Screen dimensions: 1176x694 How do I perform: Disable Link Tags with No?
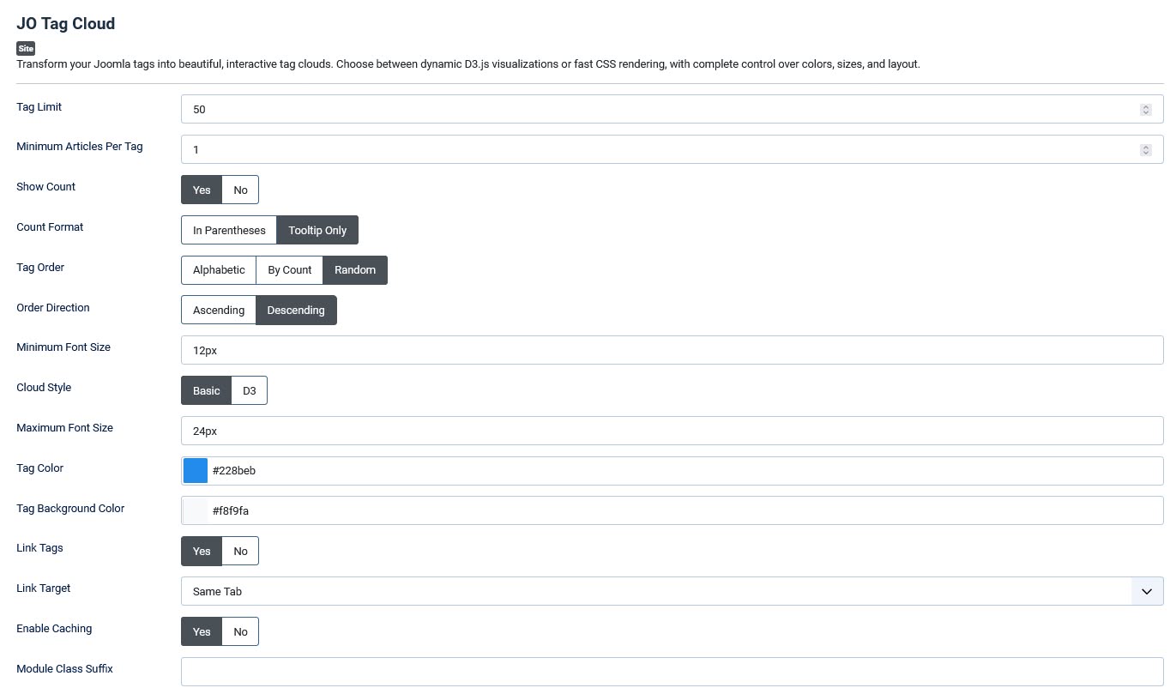(x=240, y=552)
